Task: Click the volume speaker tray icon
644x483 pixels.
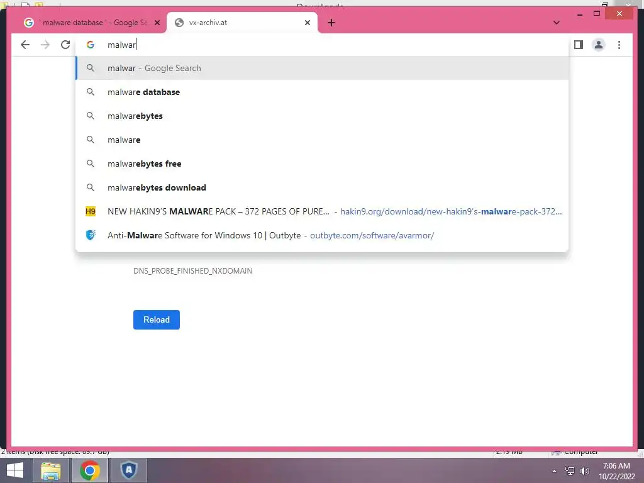Action: 584,471
